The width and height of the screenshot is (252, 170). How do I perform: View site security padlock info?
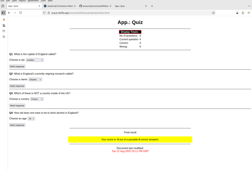click(49, 13)
